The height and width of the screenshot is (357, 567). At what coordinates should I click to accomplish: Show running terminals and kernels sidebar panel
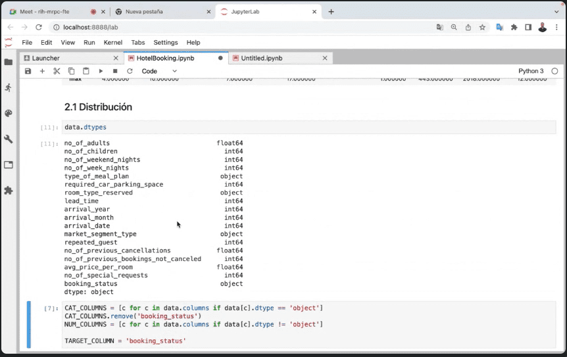coord(9,87)
